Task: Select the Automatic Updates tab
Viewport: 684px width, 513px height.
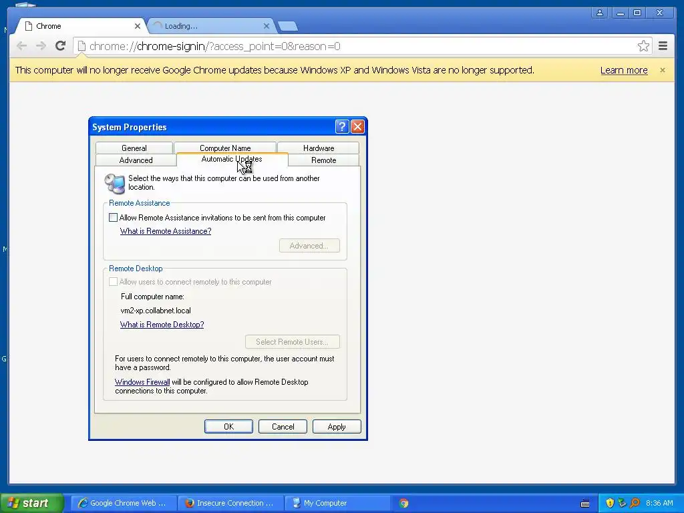Action: pos(232,159)
